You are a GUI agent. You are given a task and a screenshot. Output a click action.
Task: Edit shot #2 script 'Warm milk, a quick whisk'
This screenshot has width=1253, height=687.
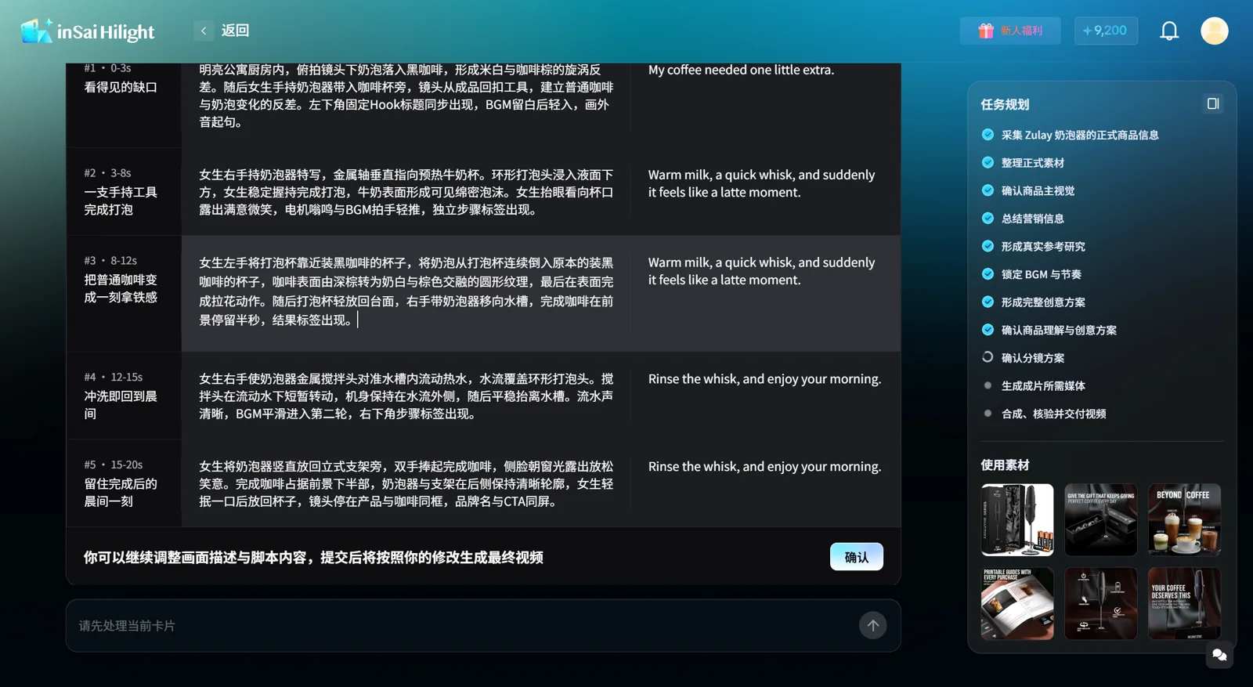761,183
